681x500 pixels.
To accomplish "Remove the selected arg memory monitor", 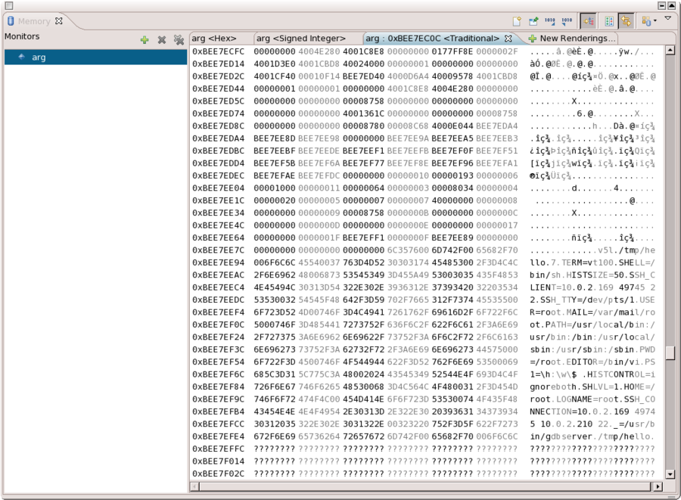I will pos(161,39).
